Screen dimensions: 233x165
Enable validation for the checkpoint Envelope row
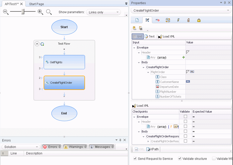coord(185,117)
